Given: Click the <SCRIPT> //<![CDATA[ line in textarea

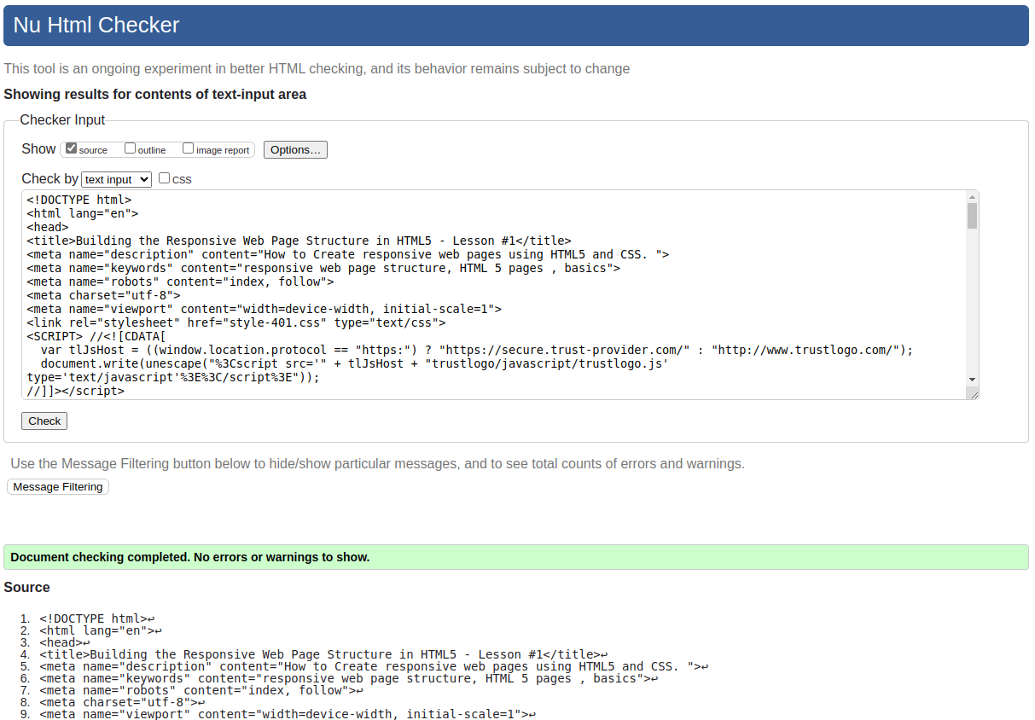Looking at the screenshot, I should click(96, 336).
